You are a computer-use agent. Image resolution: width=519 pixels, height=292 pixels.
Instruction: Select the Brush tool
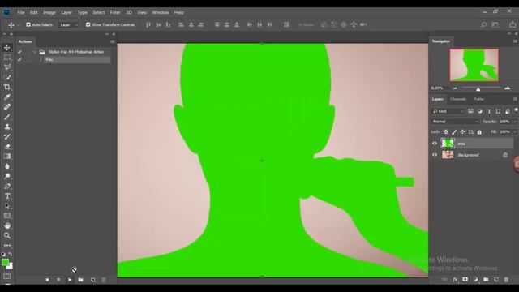pyautogui.click(x=7, y=117)
